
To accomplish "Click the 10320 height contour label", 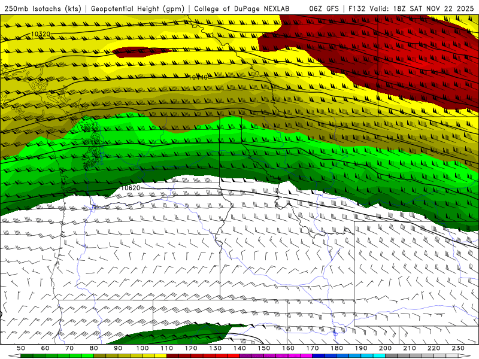I will point(40,34).
